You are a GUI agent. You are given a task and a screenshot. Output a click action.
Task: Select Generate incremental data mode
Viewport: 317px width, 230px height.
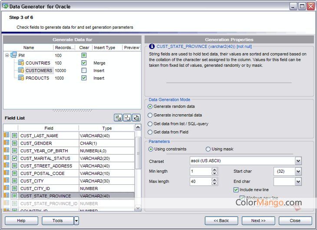(150, 115)
